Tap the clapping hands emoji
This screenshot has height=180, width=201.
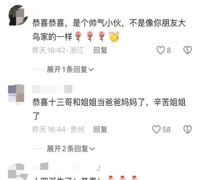point(114,37)
